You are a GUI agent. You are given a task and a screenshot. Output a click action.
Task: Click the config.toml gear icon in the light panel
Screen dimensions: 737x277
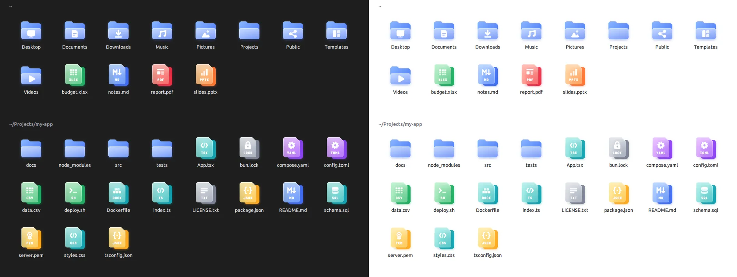click(x=706, y=148)
